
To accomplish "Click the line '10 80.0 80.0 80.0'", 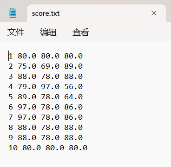I will (x=48, y=148).
